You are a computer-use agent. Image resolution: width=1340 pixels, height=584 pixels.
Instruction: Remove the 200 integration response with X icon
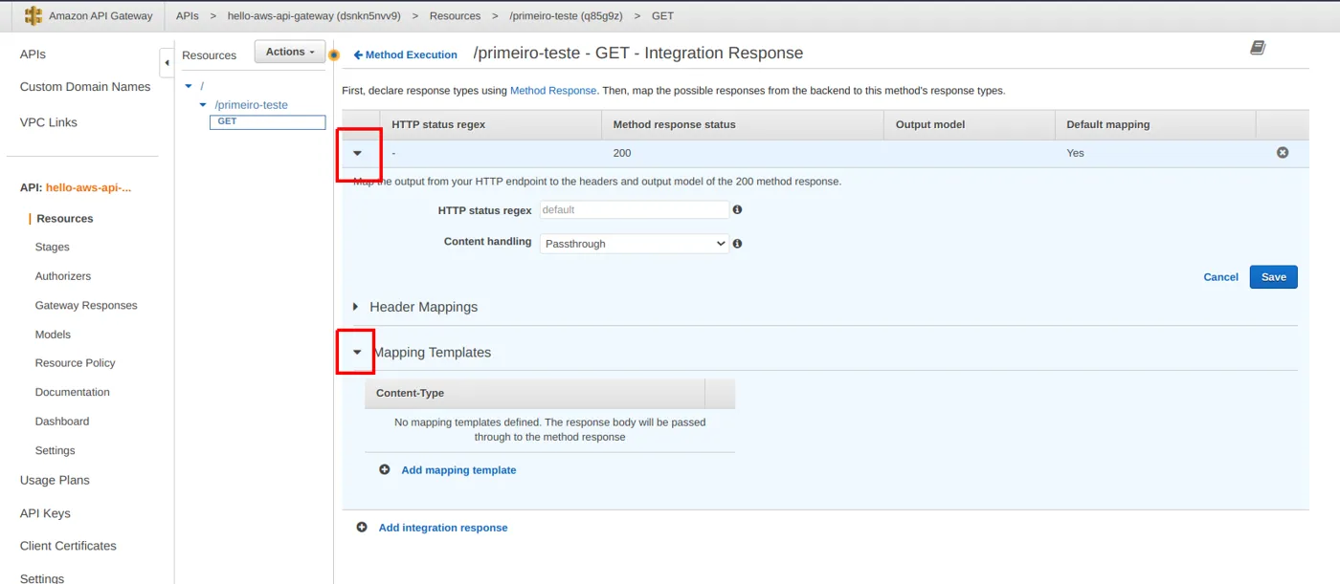(1283, 153)
